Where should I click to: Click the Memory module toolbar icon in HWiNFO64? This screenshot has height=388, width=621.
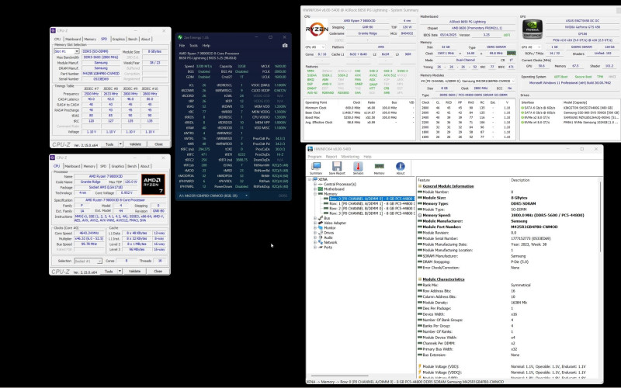pos(379,168)
